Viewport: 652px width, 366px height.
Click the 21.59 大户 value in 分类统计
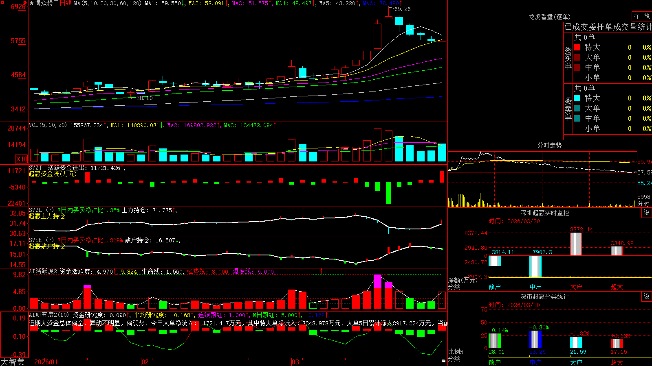[578, 352]
